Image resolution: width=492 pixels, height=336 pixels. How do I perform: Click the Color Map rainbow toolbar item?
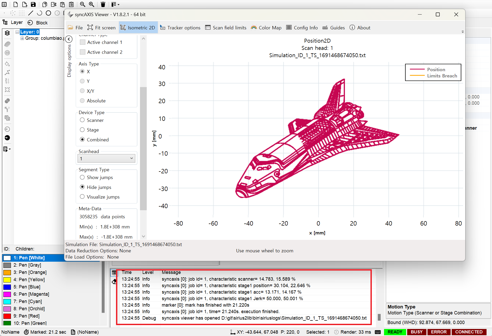pyautogui.click(x=266, y=28)
